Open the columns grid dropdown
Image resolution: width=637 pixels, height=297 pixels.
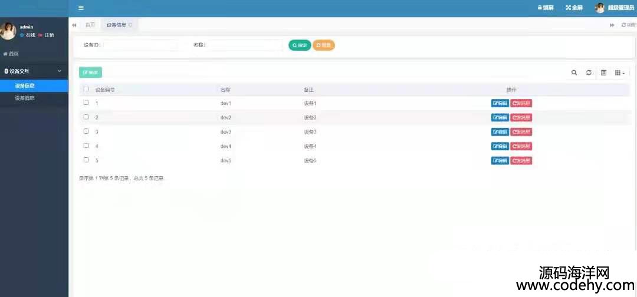(x=619, y=72)
